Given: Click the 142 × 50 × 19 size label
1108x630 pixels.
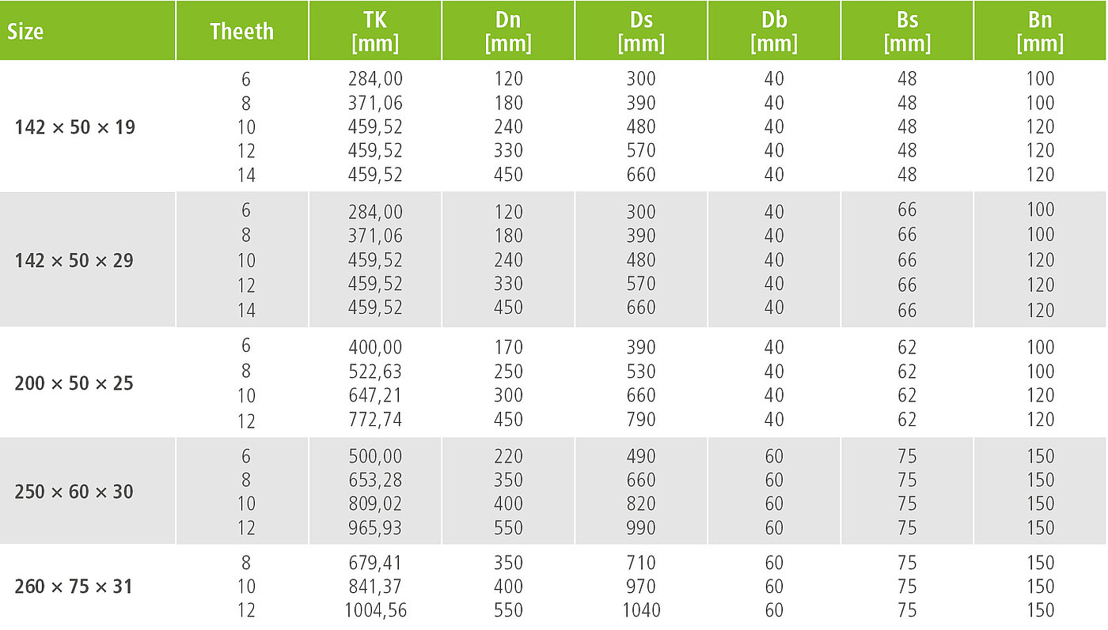Looking at the screenshot, I should (x=74, y=126).
